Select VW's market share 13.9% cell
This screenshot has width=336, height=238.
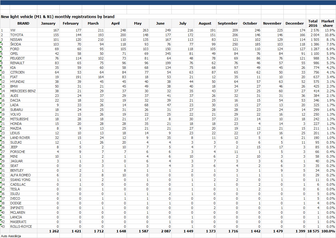[x=328, y=30]
